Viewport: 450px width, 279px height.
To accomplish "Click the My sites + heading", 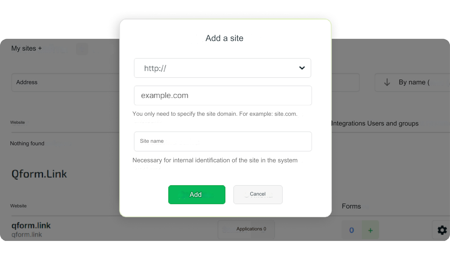I will click(x=26, y=48).
